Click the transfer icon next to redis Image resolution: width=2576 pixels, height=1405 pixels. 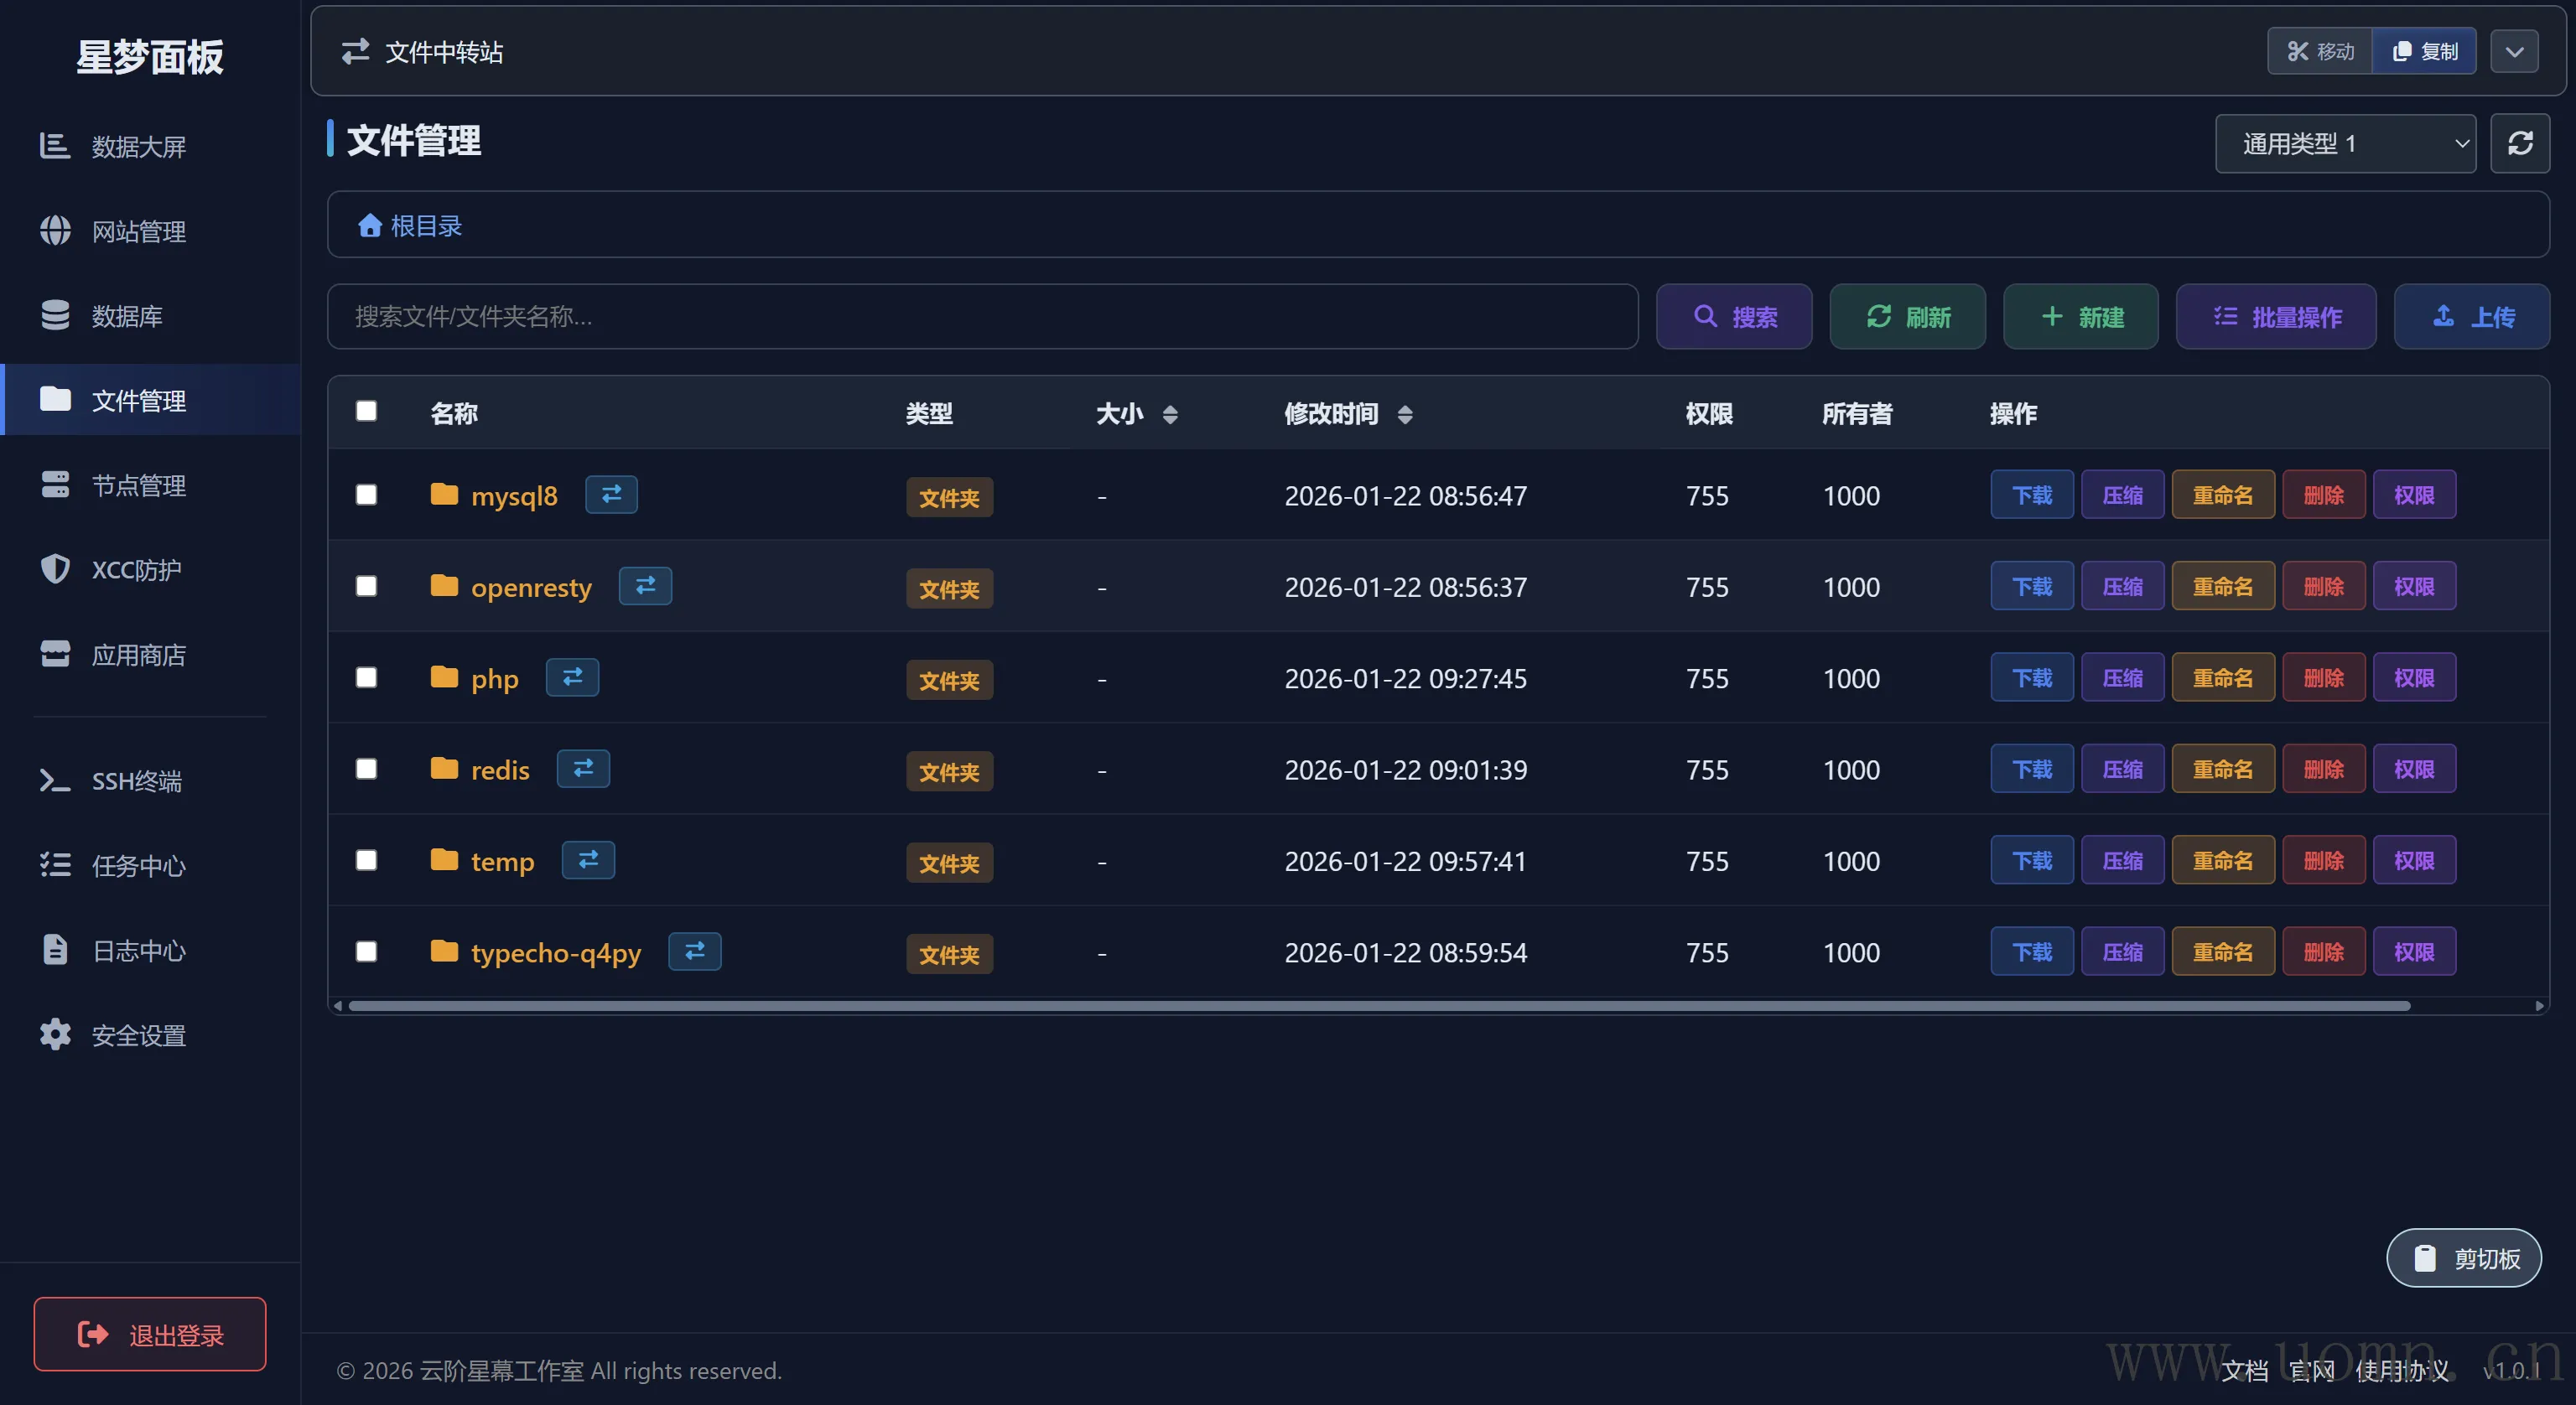583,768
